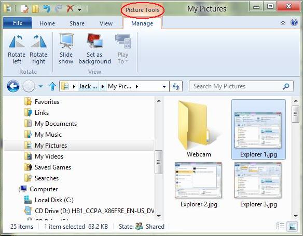The height and width of the screenshot is (236, 303).
Task: Click the search magnifier icon
Action: point(286,86)
